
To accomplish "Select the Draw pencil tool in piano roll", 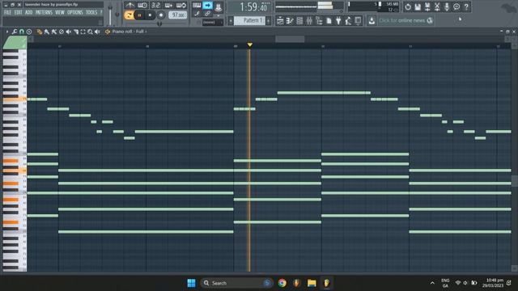I will point(40,32).
